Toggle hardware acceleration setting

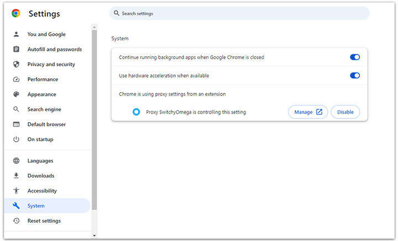coord(354,76)
